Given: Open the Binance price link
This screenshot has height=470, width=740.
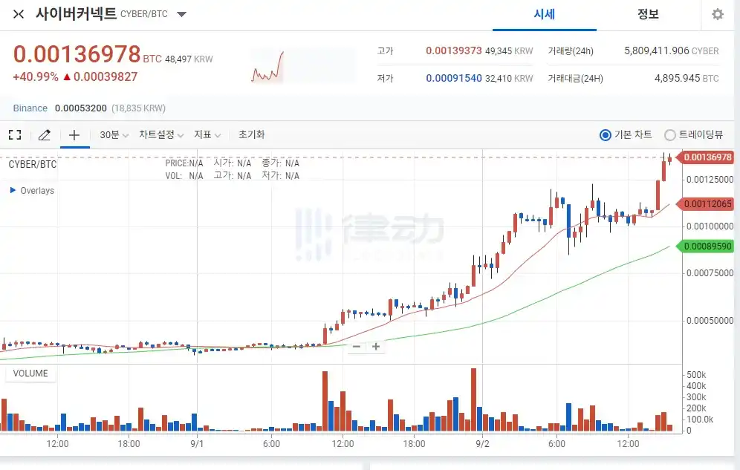Looking at the screenshot, I should pos(30,108).
